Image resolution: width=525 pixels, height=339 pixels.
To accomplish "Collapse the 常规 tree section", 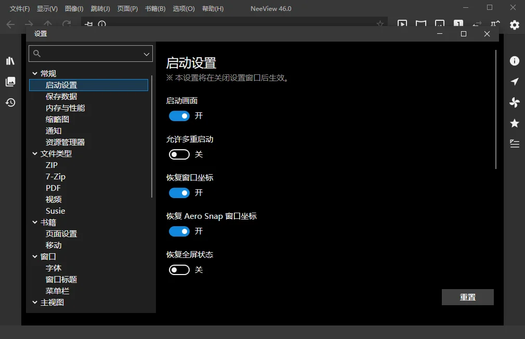I will pyautogui.click(x=35, y=73).
